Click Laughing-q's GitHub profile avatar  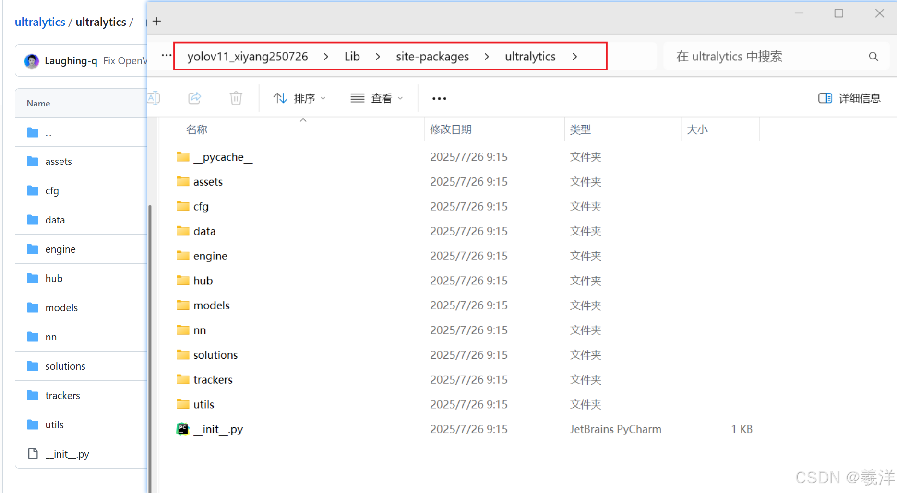(31, 60)
